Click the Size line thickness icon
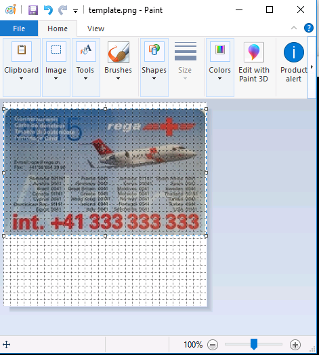The image size is (319, 355). pos(186,51)
